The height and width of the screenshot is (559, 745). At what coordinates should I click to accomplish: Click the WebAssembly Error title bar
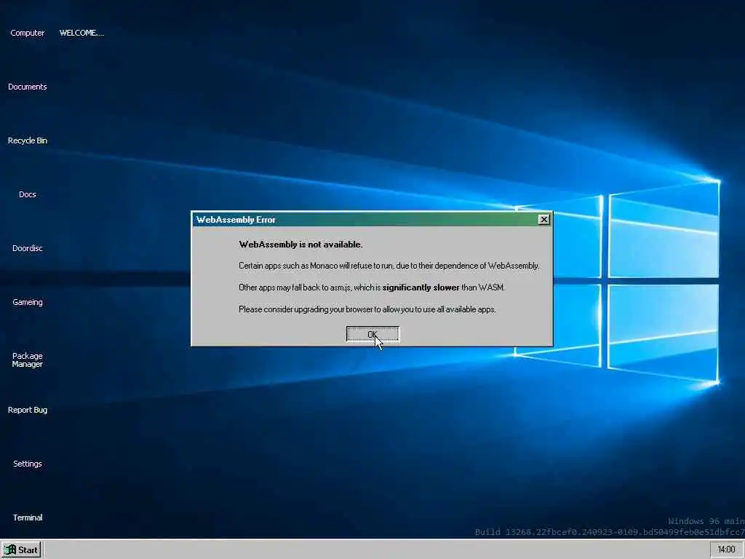point(372,219)
